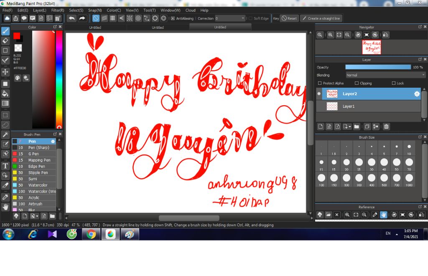
Task: Flip the canvas view in Navigator
Action: pos(385,35)
